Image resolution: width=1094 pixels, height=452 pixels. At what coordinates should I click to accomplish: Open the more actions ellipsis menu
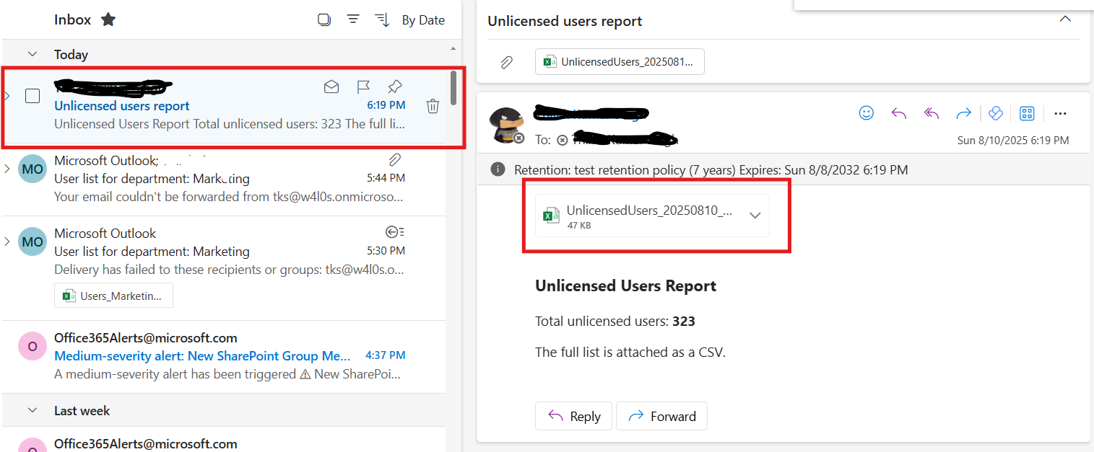point(1060,113)
